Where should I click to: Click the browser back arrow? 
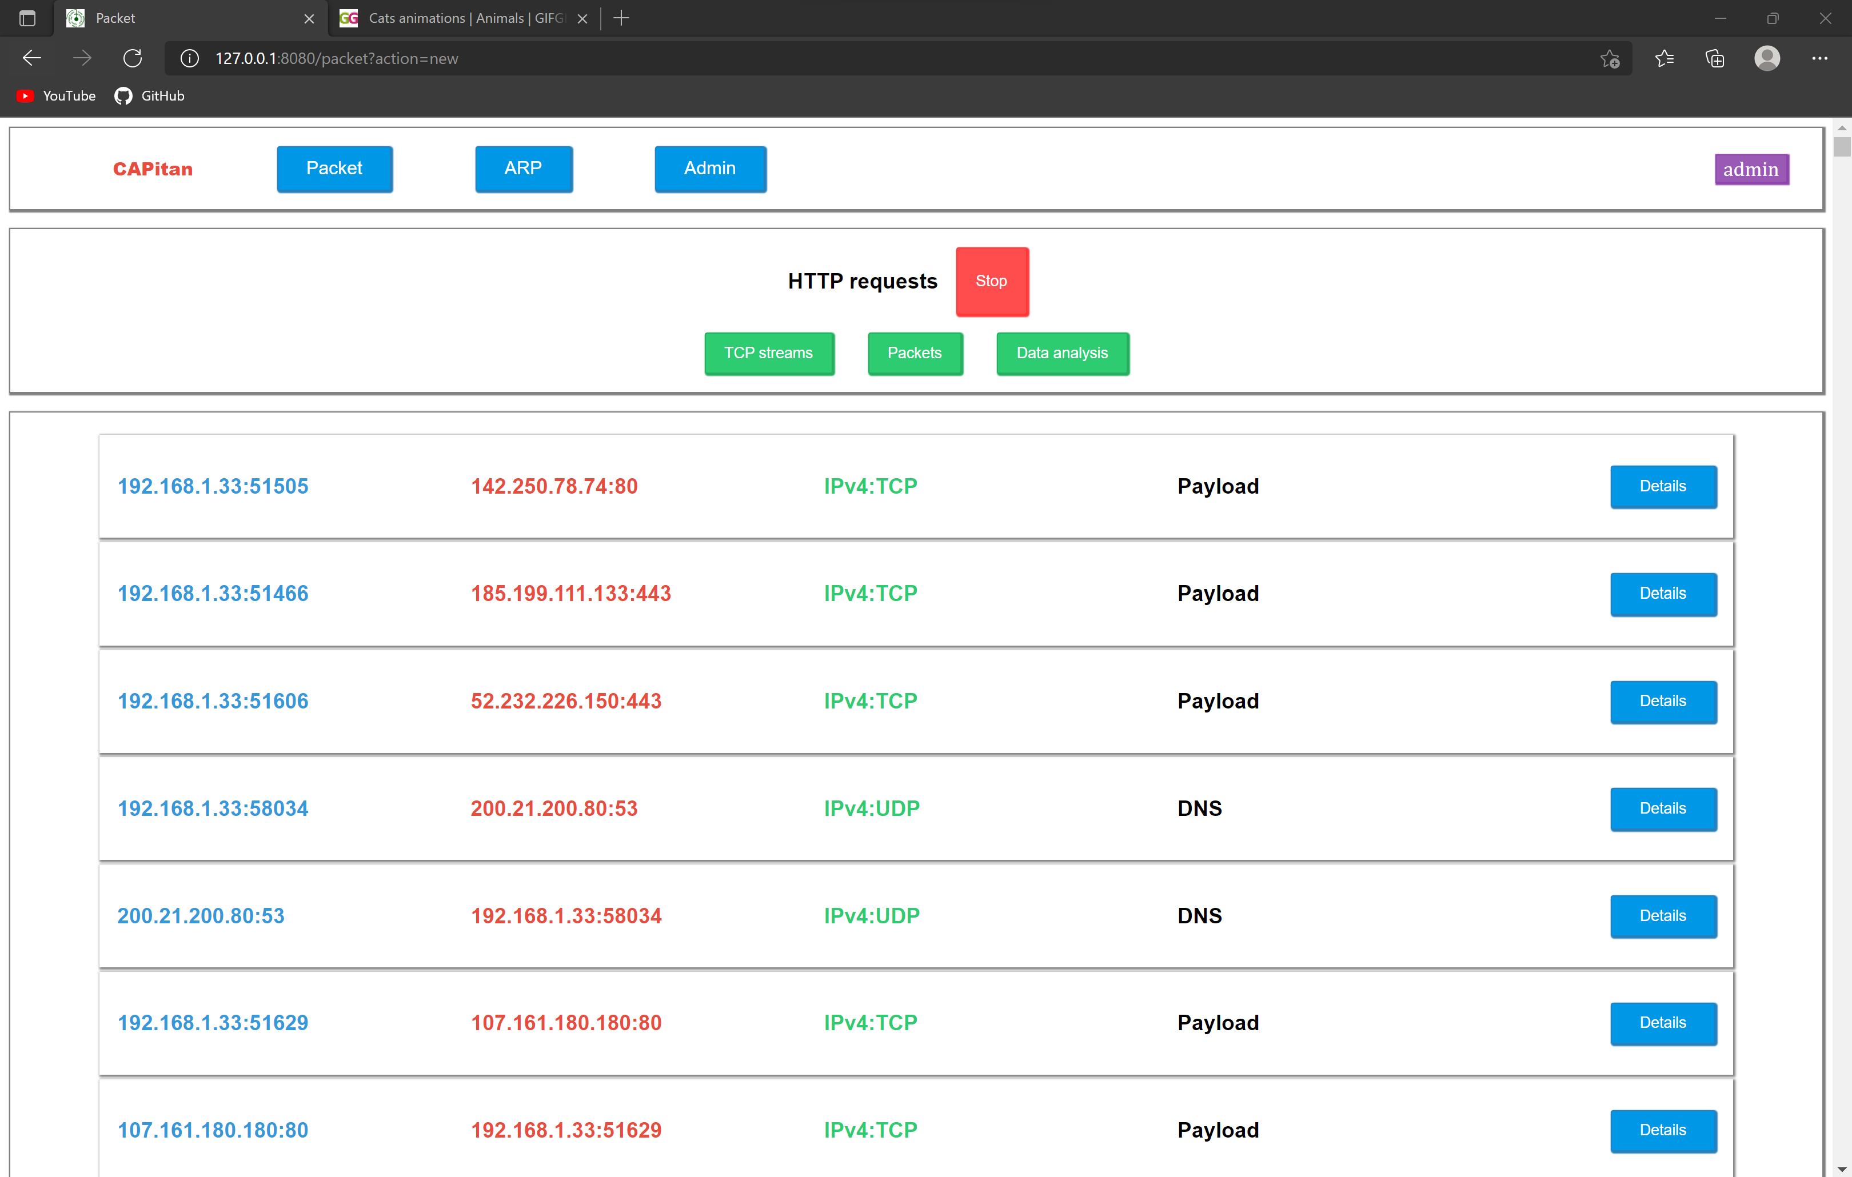33,58
